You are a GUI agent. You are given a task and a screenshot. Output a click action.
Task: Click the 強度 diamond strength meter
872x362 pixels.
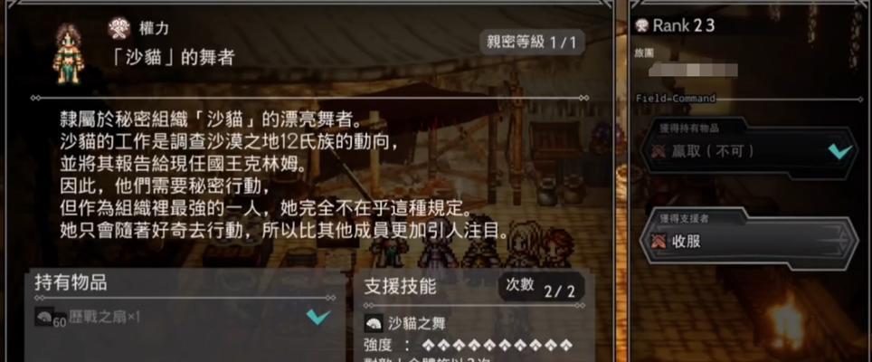[x=498, y=345]
